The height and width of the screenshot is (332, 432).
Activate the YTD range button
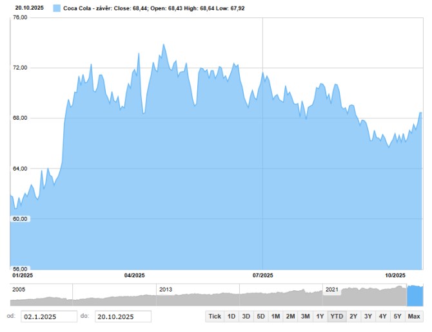(x=336, y=316)
